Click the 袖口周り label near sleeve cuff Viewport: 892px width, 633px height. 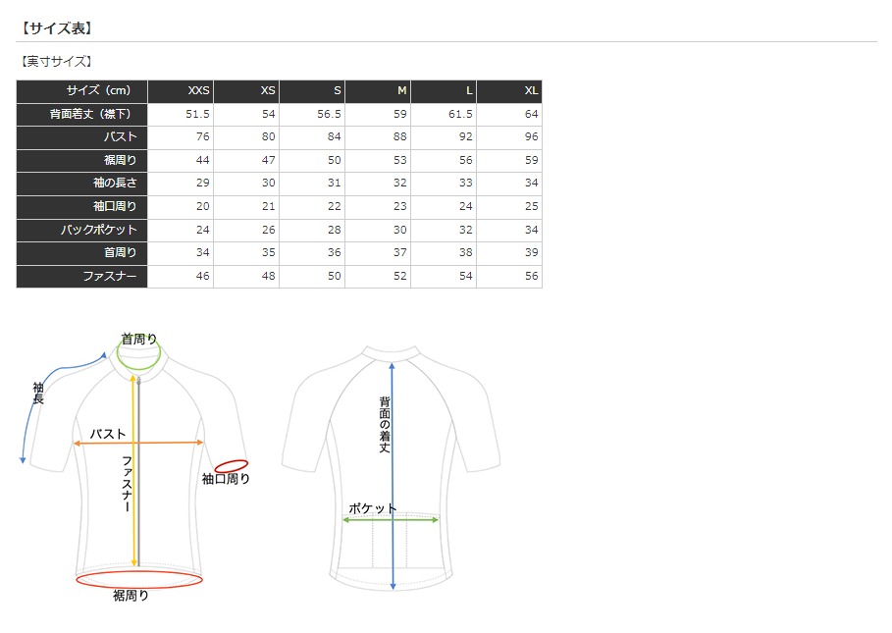[x=226, y=480]
